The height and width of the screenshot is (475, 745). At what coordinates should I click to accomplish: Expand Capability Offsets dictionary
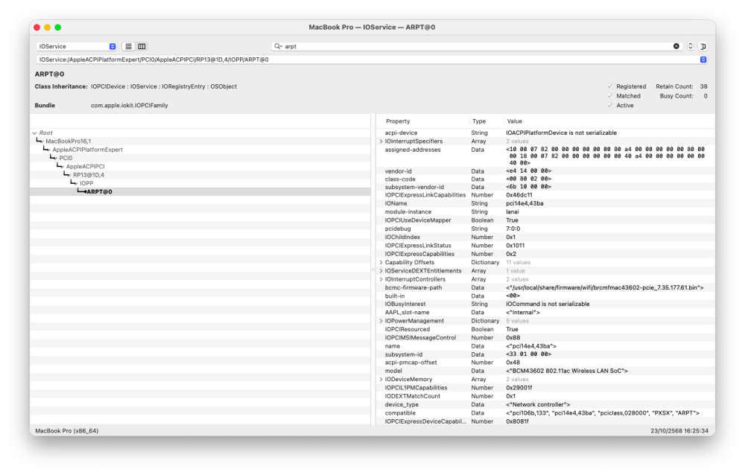coord(381,263)
